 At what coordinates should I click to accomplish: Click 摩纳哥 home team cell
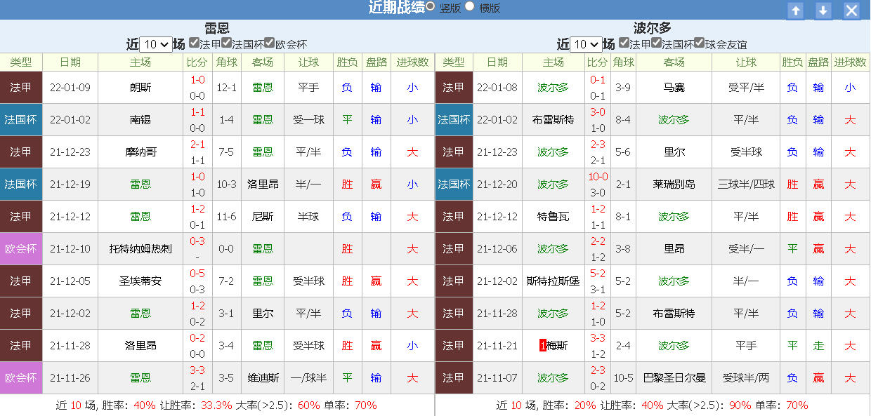tap(140, 152)
